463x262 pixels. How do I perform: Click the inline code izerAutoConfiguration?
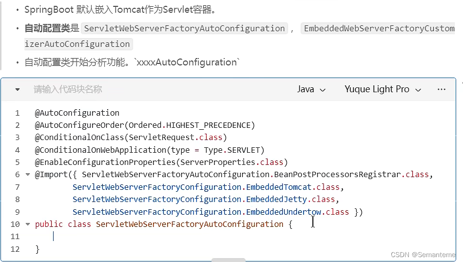[78, 44]
